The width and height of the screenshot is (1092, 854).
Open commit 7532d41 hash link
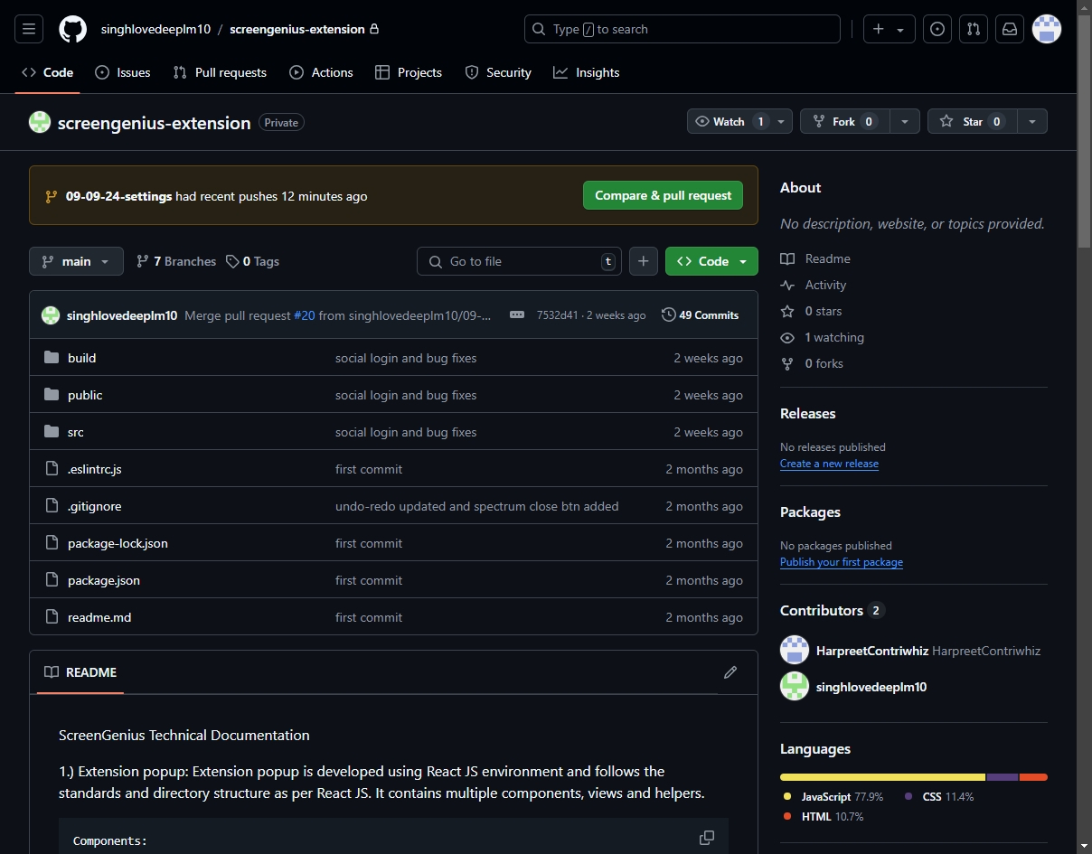tap(557, 315)
